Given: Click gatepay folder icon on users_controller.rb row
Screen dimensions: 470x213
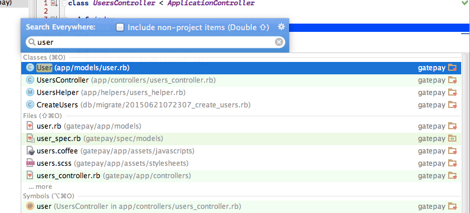Looking at the screenshot, I should (x=453, y=176).
